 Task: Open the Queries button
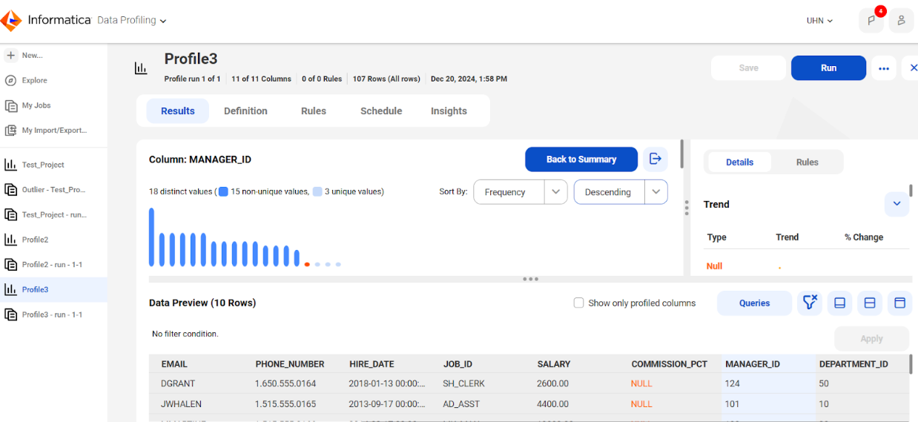click(x=754, y=303)
